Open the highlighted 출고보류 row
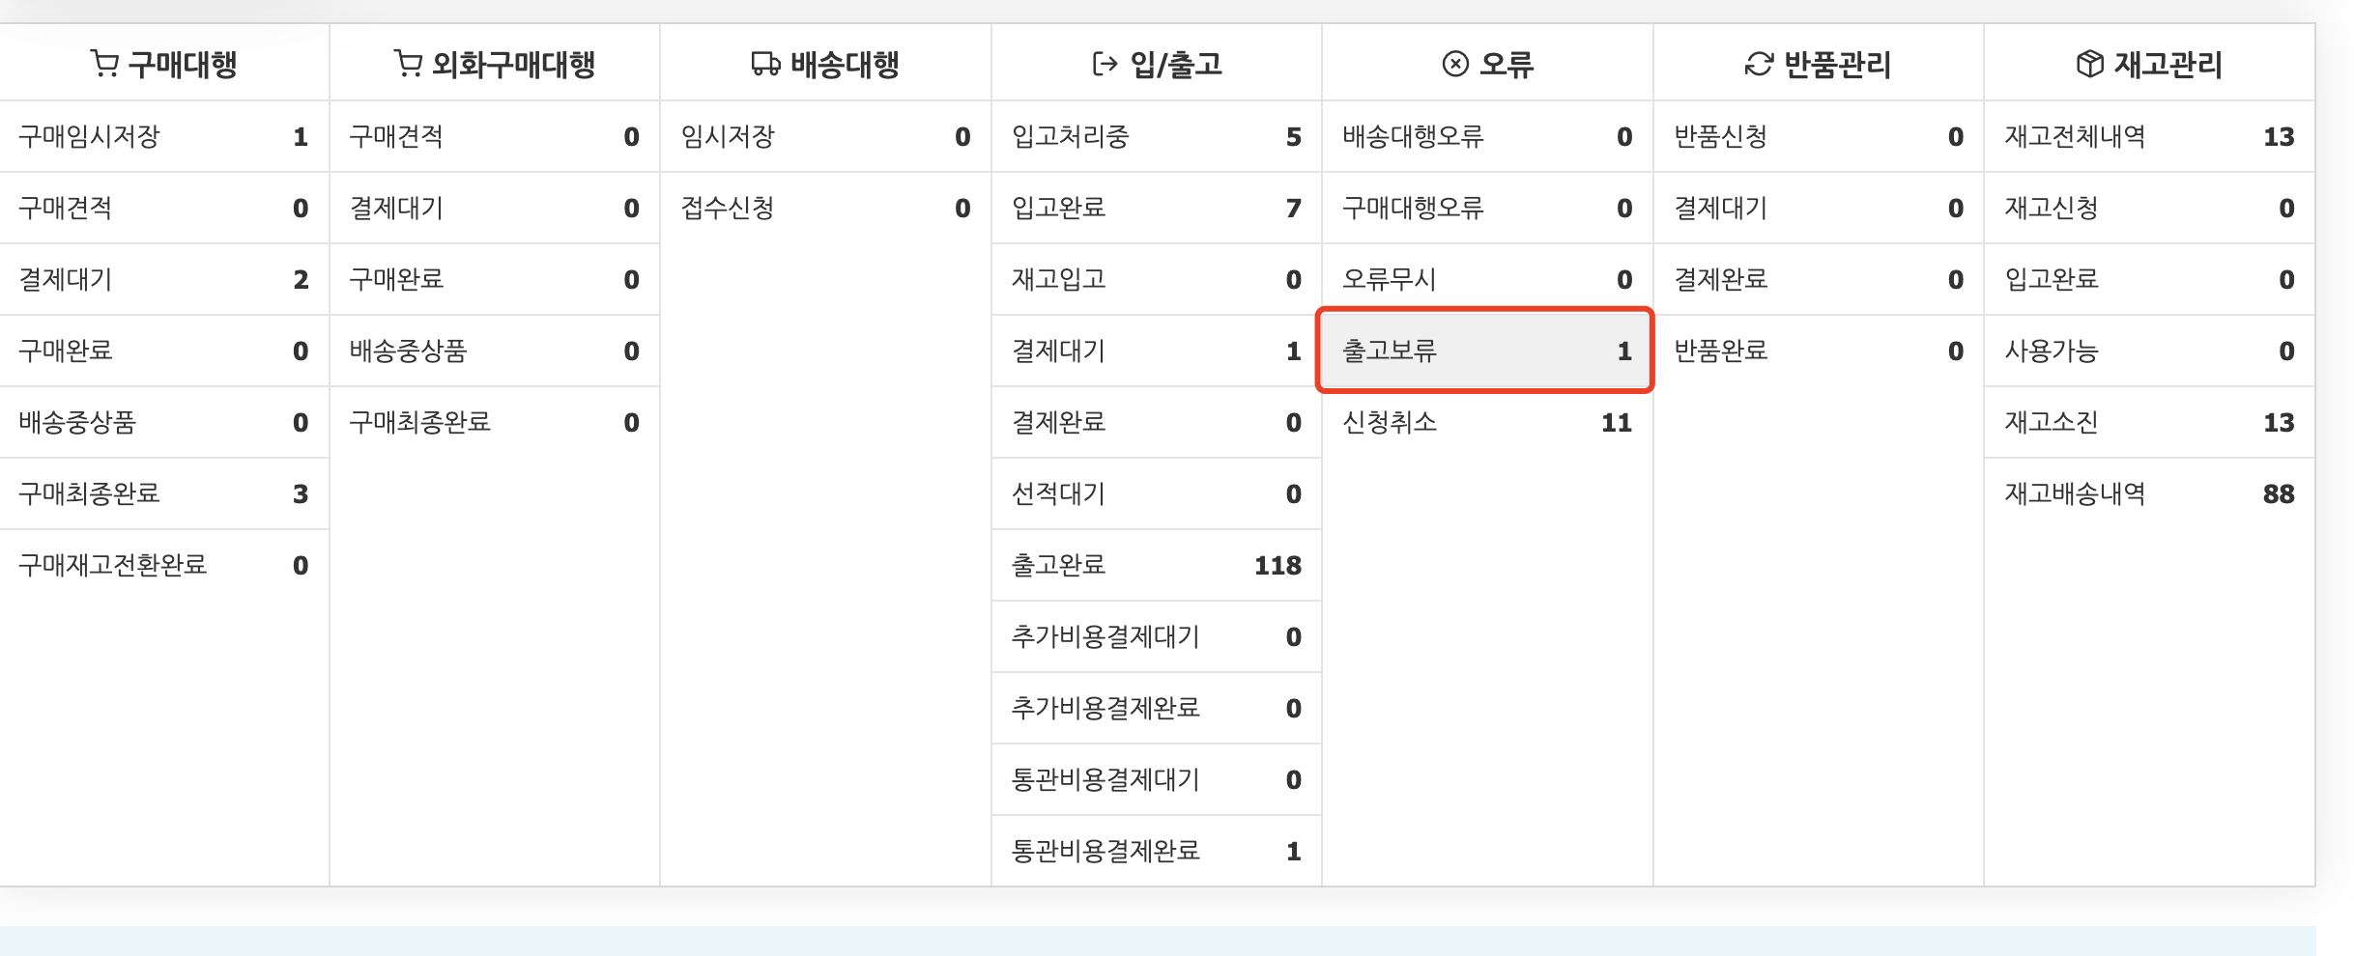 tap(1486, 351)
